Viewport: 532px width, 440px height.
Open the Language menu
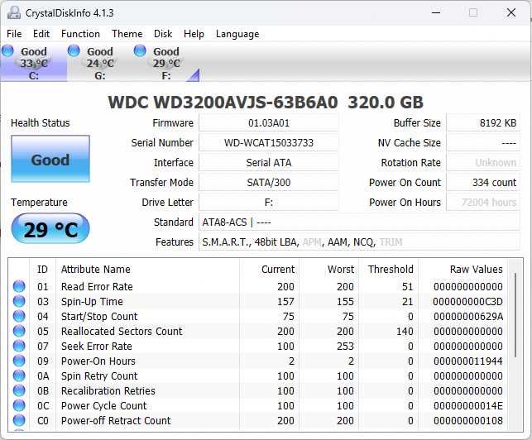(x=237, y=34)
